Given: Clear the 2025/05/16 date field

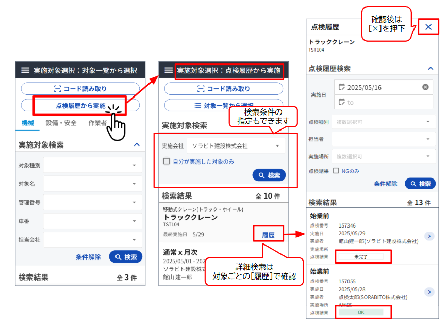Looking at the screenshot, I should point(425,87).
